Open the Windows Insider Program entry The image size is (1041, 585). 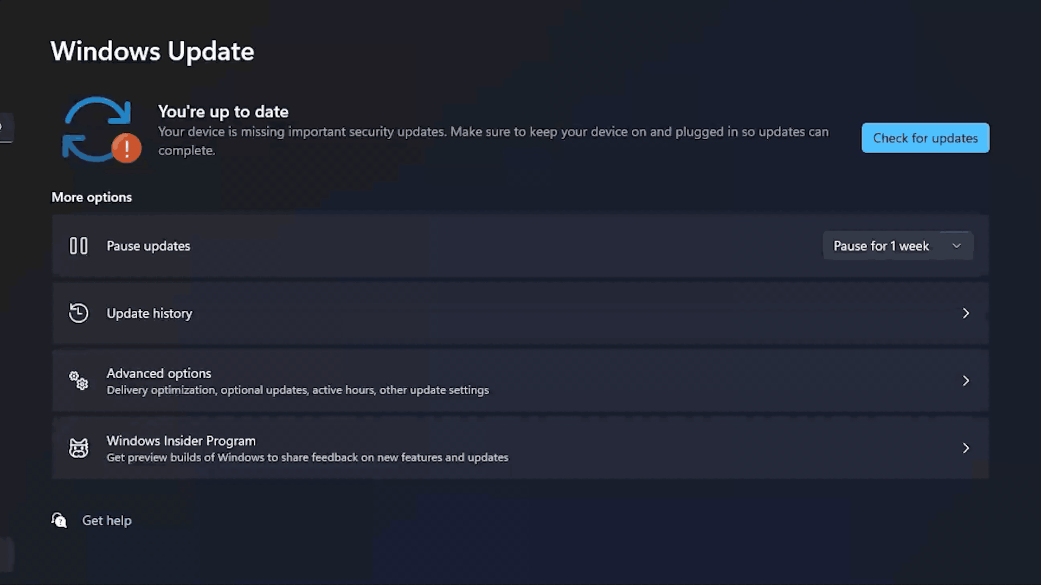pos(520,448)
